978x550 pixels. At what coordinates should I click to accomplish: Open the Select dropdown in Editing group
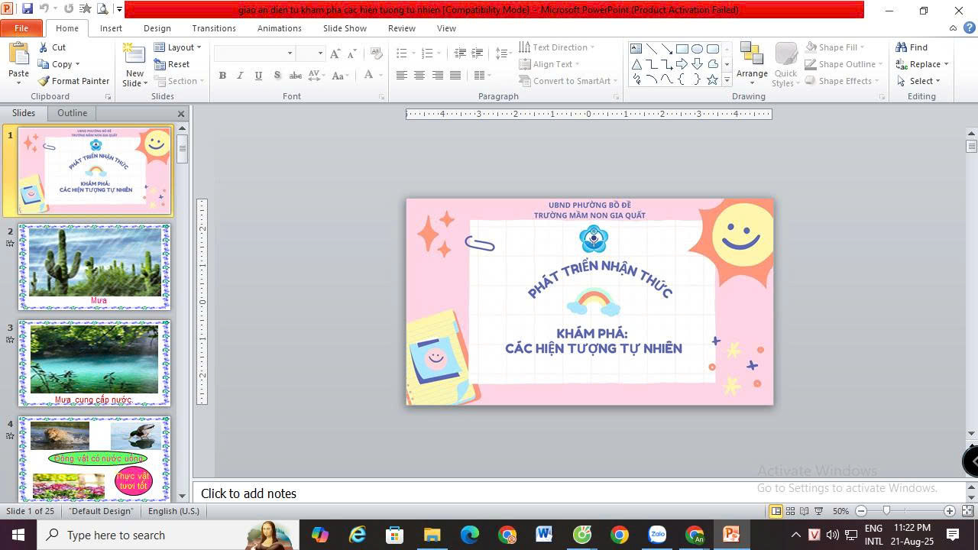(920, 81)
